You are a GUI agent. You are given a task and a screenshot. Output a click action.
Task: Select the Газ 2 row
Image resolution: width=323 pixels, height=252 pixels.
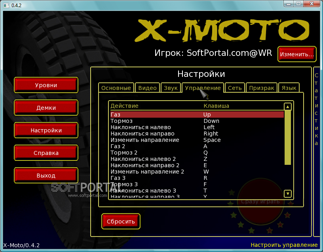pyautogui.click(x=197, y=146)
